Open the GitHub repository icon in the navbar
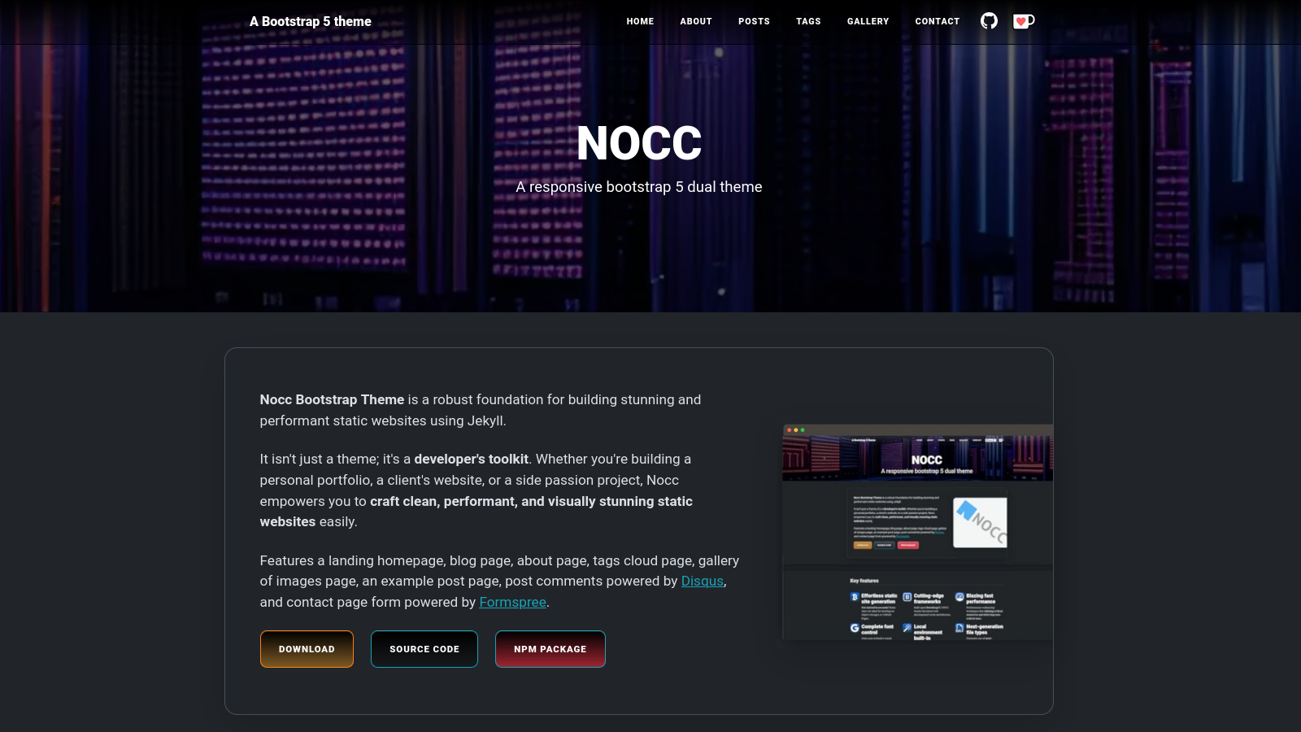The height and width of the screenshot is (732, 1301). 989,20
